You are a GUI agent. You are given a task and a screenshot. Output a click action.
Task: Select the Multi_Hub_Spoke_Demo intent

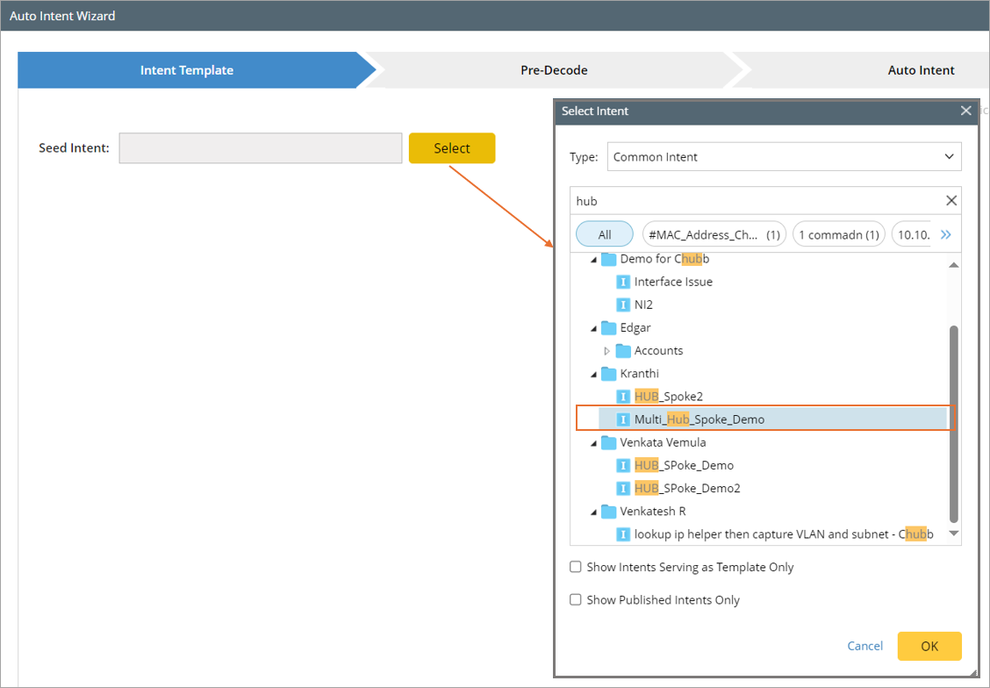tap(699, 419)
